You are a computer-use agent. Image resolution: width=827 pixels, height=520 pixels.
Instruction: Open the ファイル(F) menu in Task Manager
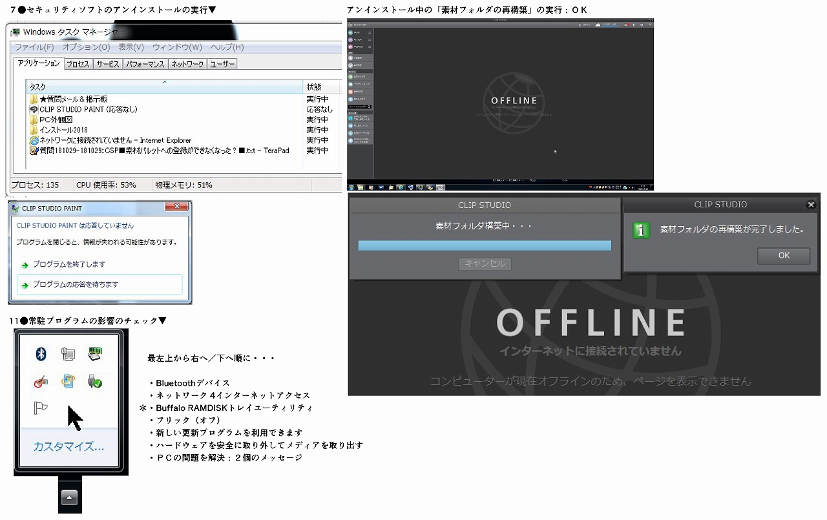click(34, 47)
